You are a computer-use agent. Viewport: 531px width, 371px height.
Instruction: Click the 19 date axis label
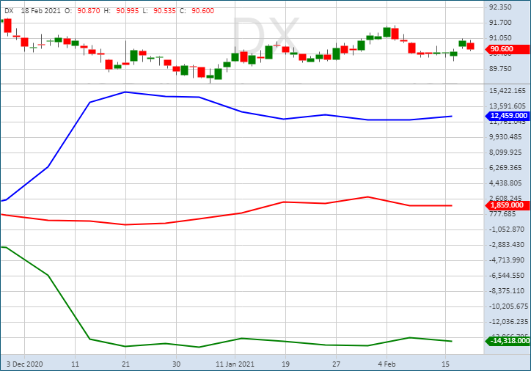tap(285, 364)
